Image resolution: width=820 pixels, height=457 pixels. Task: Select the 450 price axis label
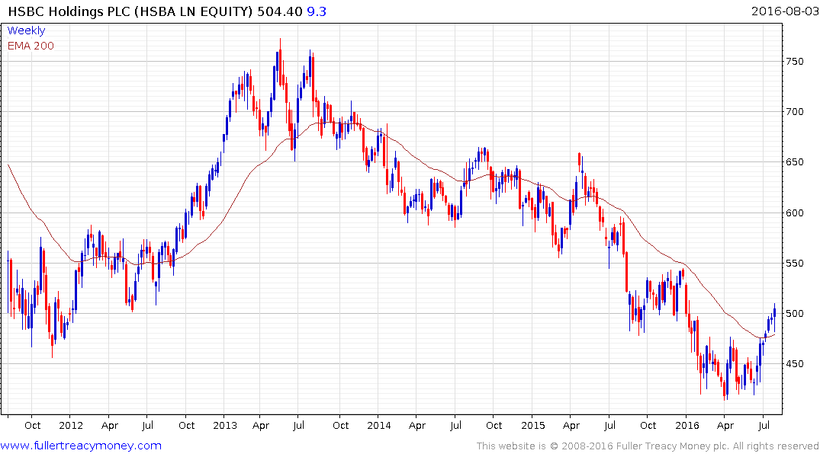click(x=794, y=364)
